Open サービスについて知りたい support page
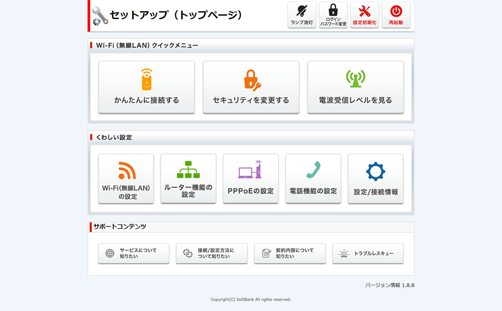Screen dimensions: 502x311 pos(133,253)
